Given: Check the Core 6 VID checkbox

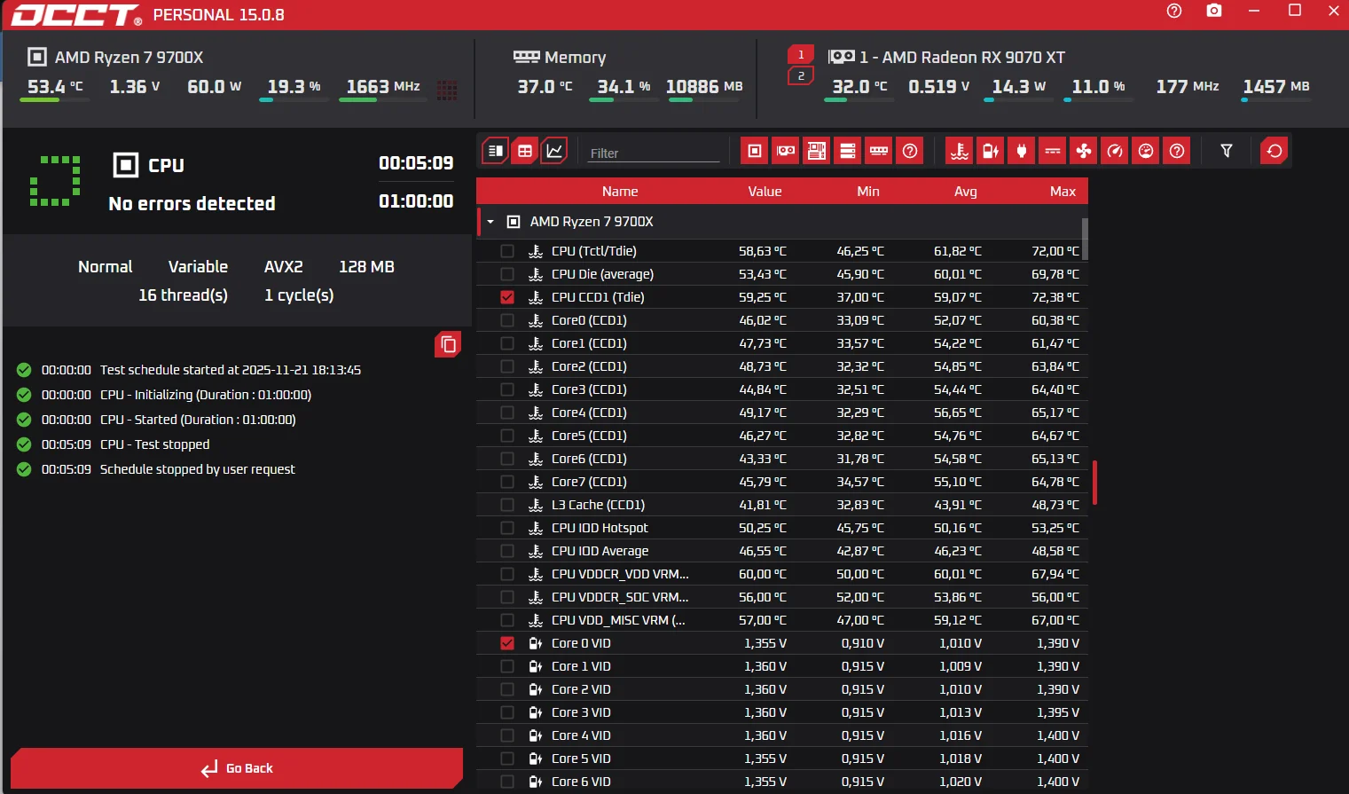Looking at the screenshot, I should (x=507, y=782).
